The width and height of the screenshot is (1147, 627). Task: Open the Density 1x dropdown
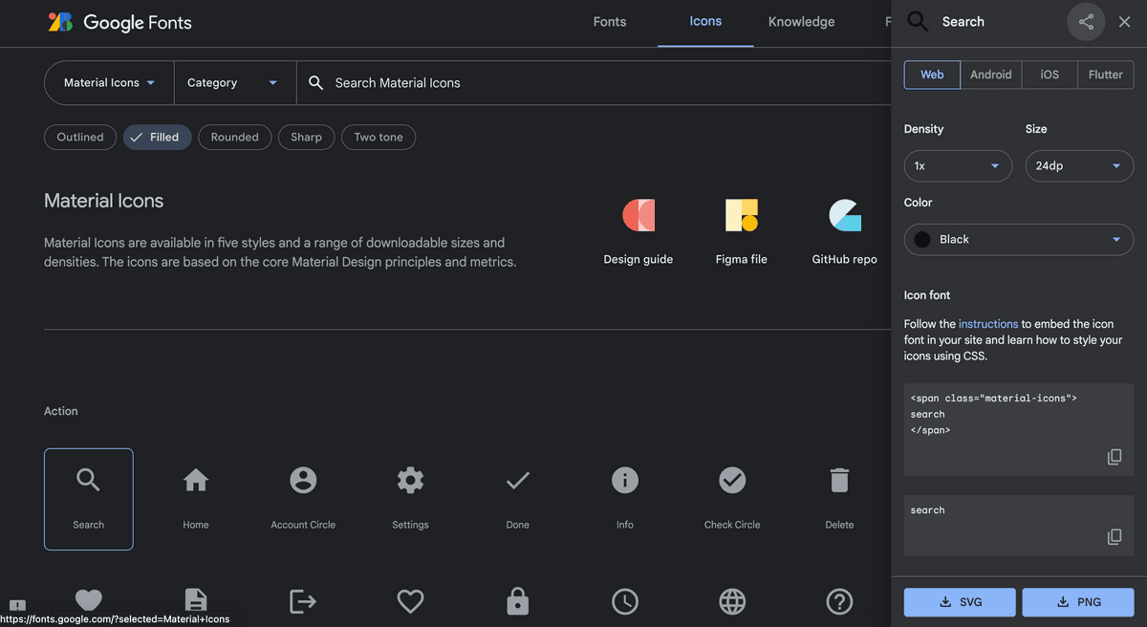click(958, 166)
